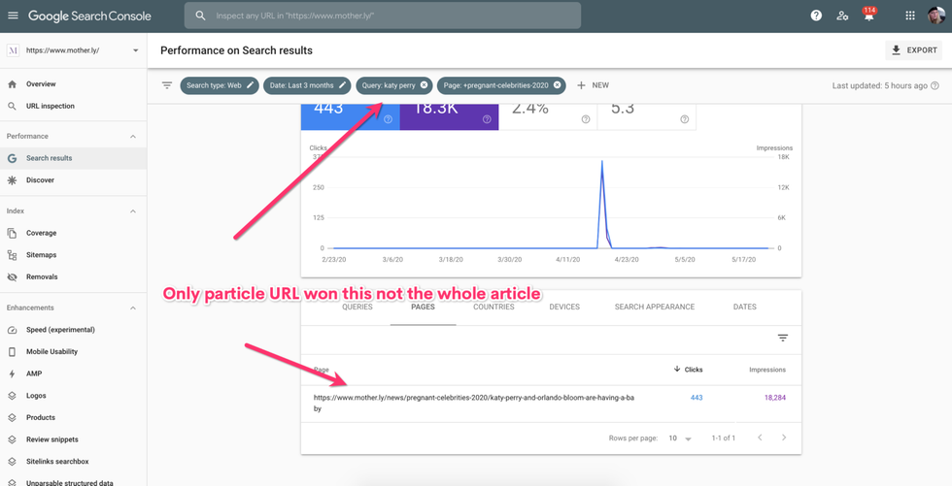Toggle the Average CTR 2.4% card

coord(548,113)
